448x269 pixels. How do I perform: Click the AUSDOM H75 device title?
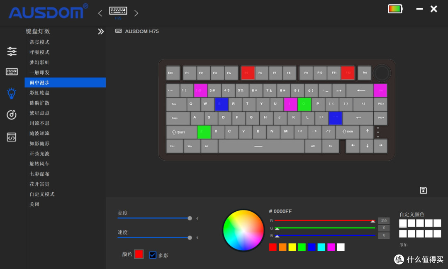click(x=142, y=32)
